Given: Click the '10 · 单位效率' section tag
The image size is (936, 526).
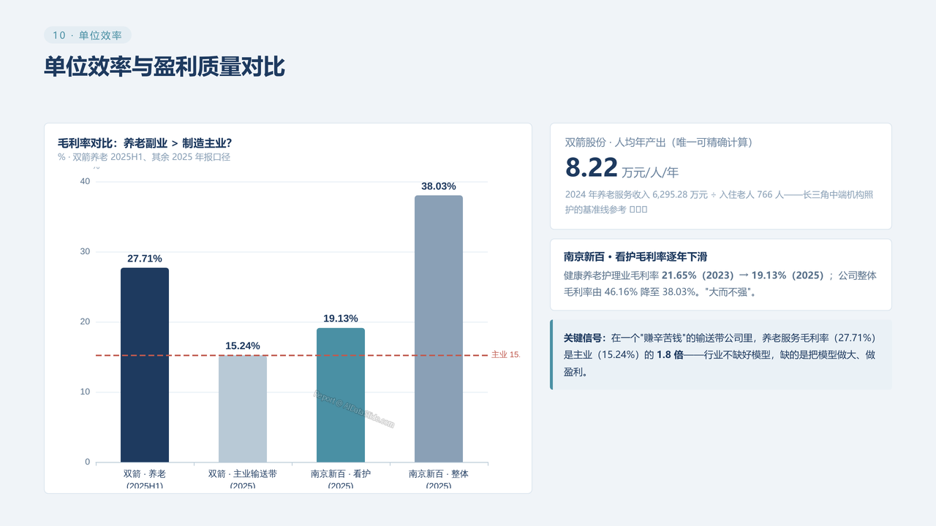Looking at the screenshot, I should tap(88, 35).
